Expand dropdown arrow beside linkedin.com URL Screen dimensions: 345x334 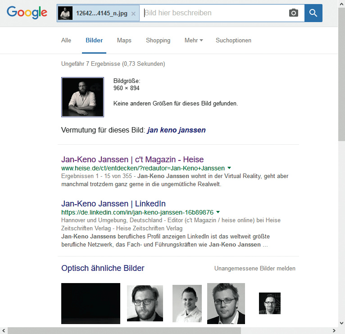coord(218,212)
